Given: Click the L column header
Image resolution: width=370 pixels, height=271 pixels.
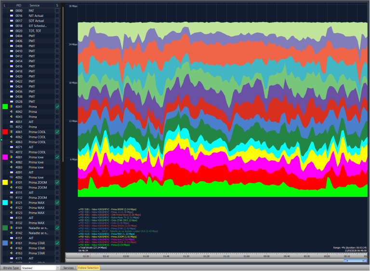Looking at the screenshot, I should (x=5, y=5).
